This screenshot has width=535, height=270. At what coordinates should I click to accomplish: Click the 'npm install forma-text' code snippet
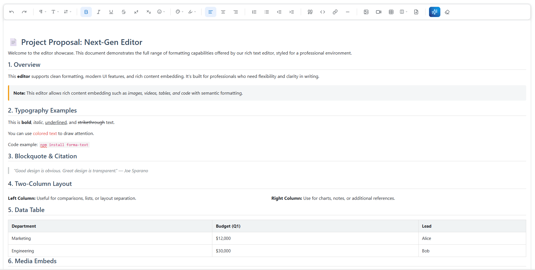tap(64, 145)
